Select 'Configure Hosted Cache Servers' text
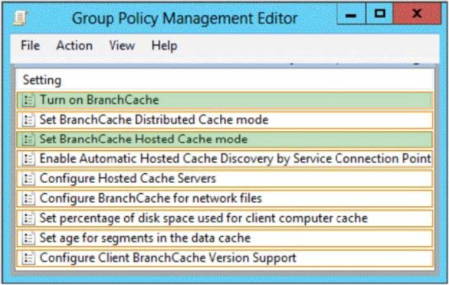Image resolution: width=449 pixels, height=285 pixels. tap(127, 179)
